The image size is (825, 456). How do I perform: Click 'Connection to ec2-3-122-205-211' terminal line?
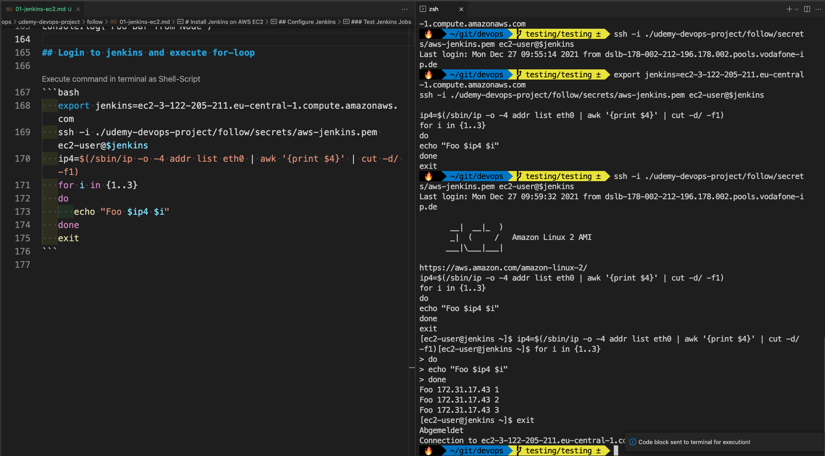coord(522,441)
